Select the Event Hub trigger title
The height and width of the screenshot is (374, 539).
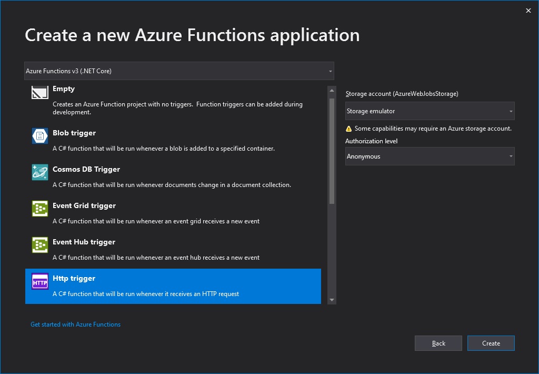click(84, 242)
